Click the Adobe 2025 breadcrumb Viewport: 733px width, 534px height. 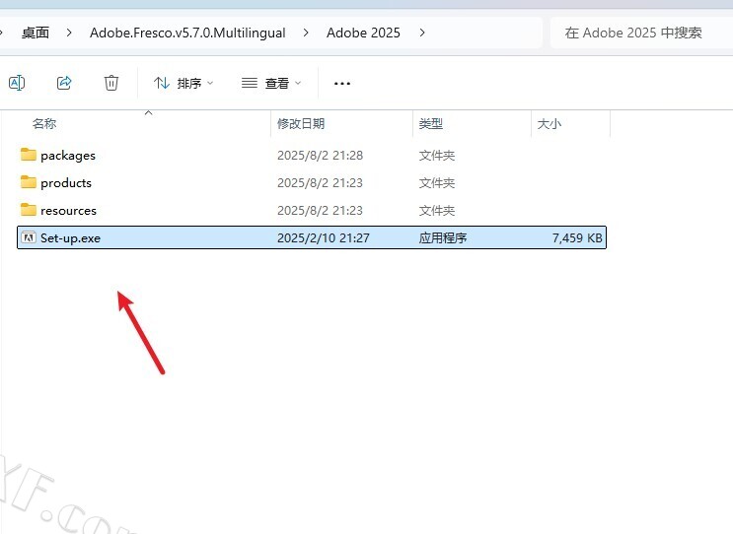(363, 33)
